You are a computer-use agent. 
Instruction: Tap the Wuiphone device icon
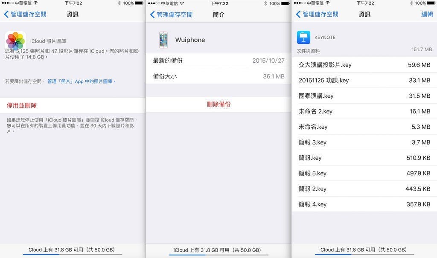click(x=163, y=40)
